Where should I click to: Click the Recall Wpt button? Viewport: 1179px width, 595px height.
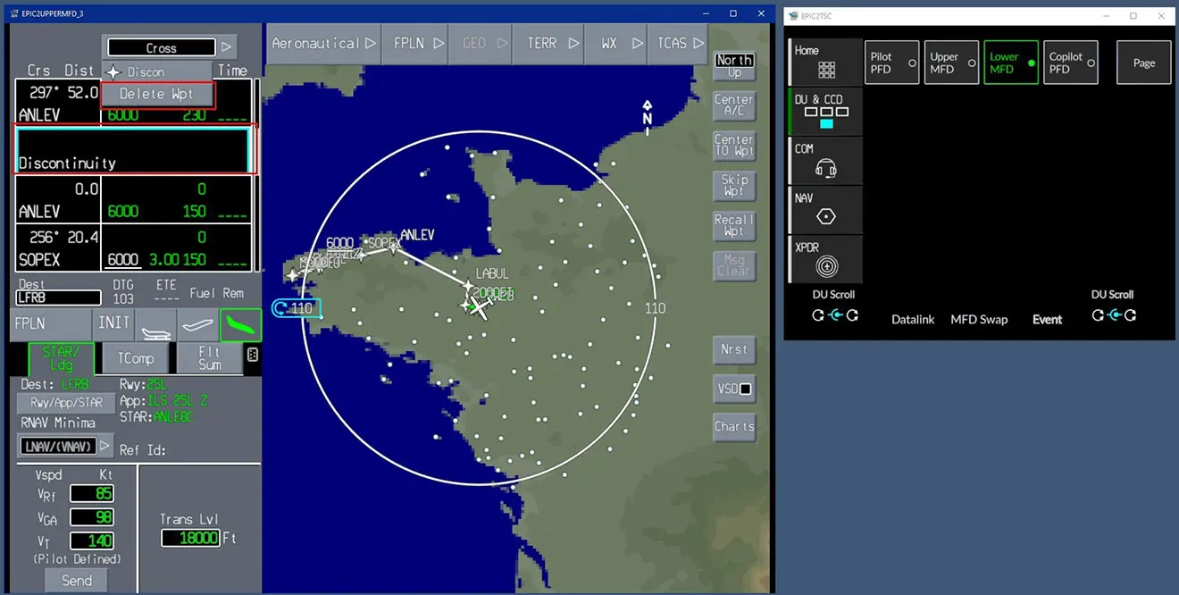point(734,225)
